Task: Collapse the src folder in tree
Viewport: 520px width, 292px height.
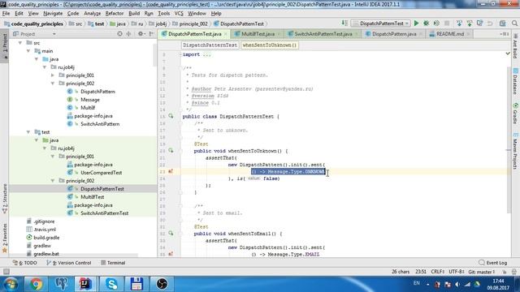Action: coord(20,43)
